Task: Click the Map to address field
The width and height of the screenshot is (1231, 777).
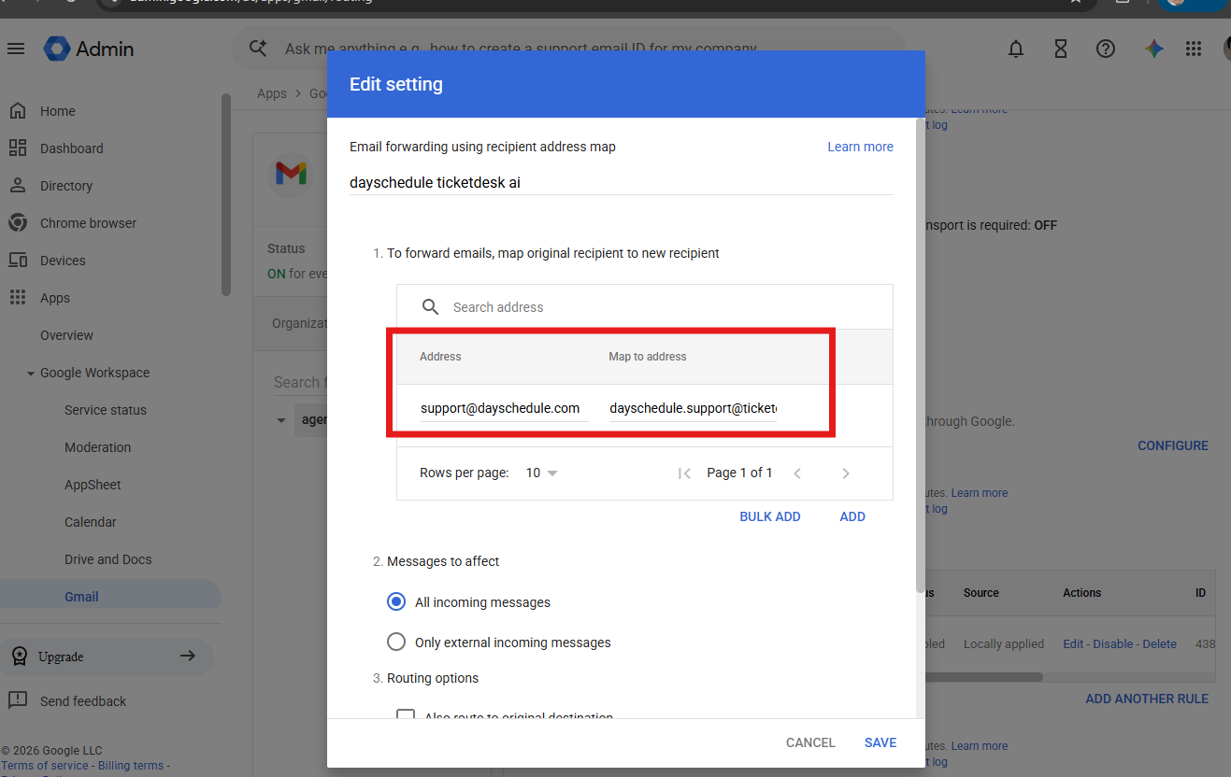Action: tap(693, 409)
